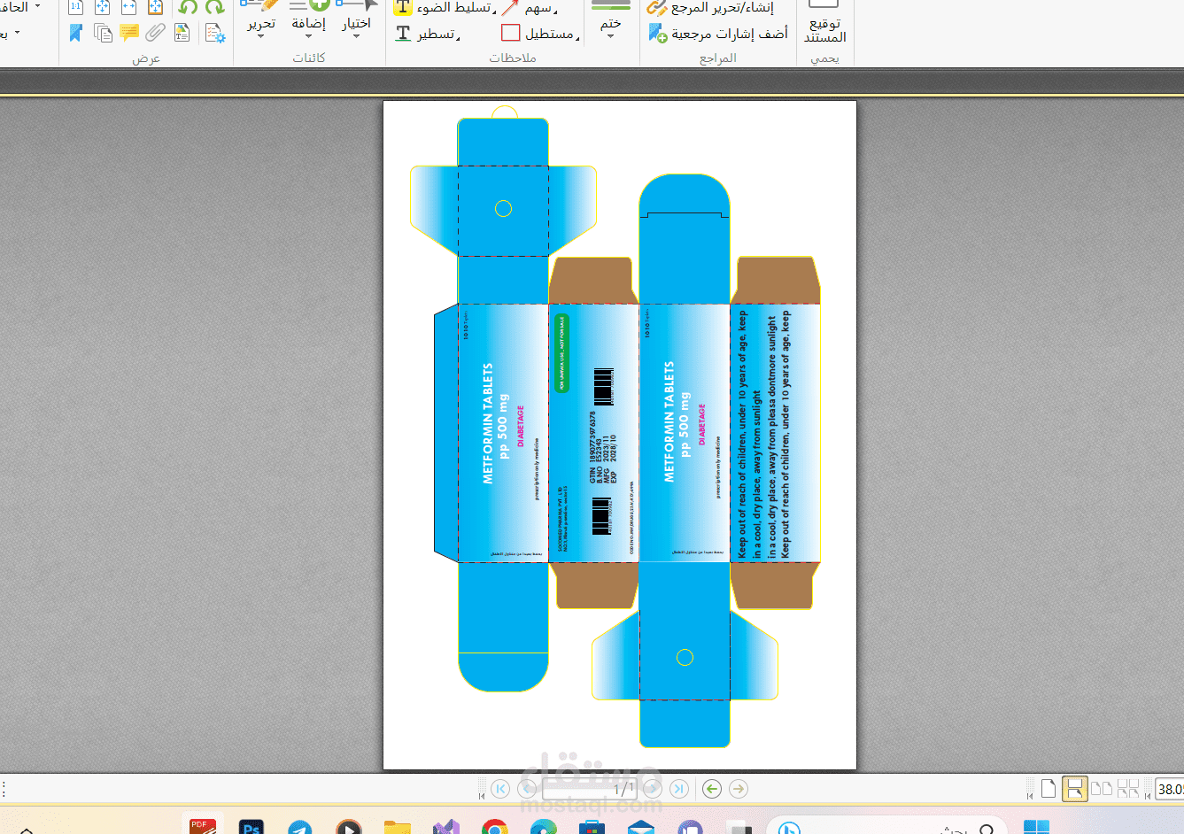Viewport: 1184px width, 834px height.
Task: Select the سهم arrow annotation tool
Action: pos(530,8)
